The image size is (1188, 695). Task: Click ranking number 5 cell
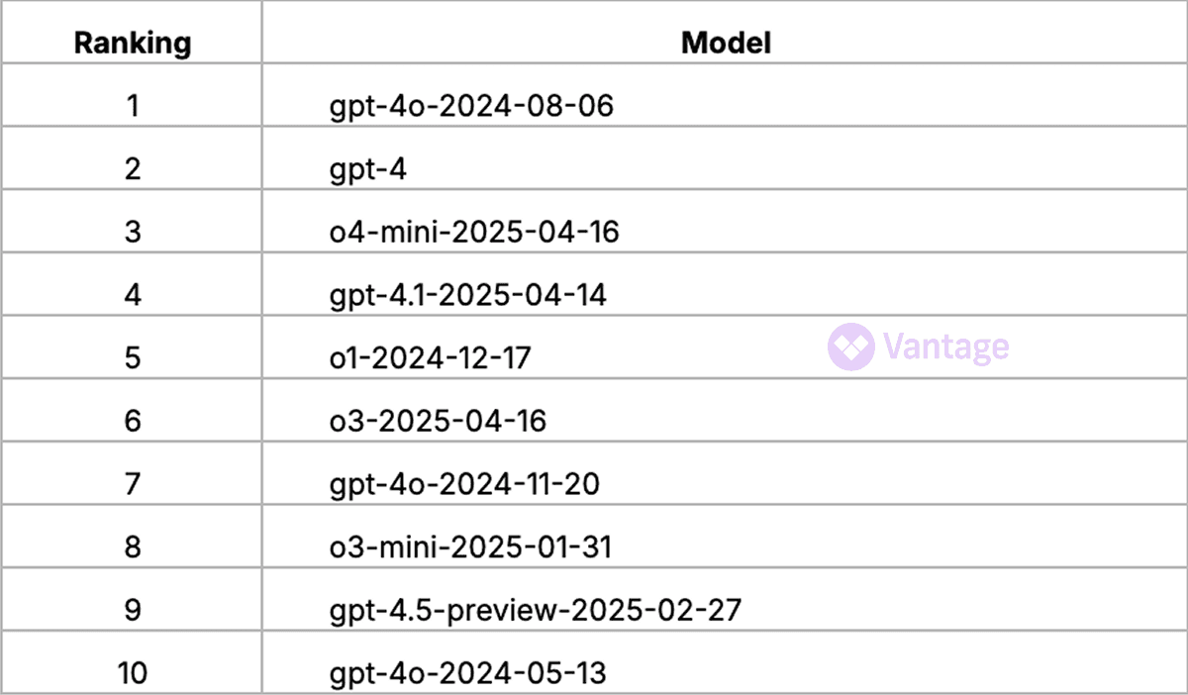pyautogui.click(x=133, y=357)
